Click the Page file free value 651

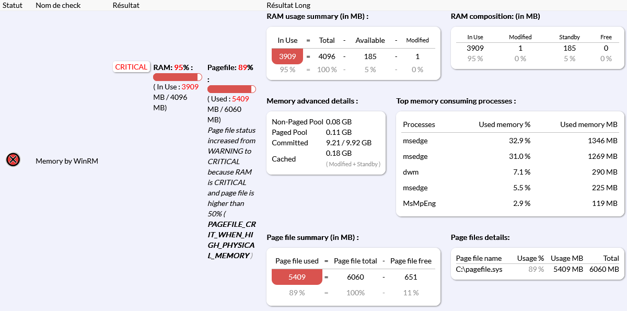click(x=411, y=277)
